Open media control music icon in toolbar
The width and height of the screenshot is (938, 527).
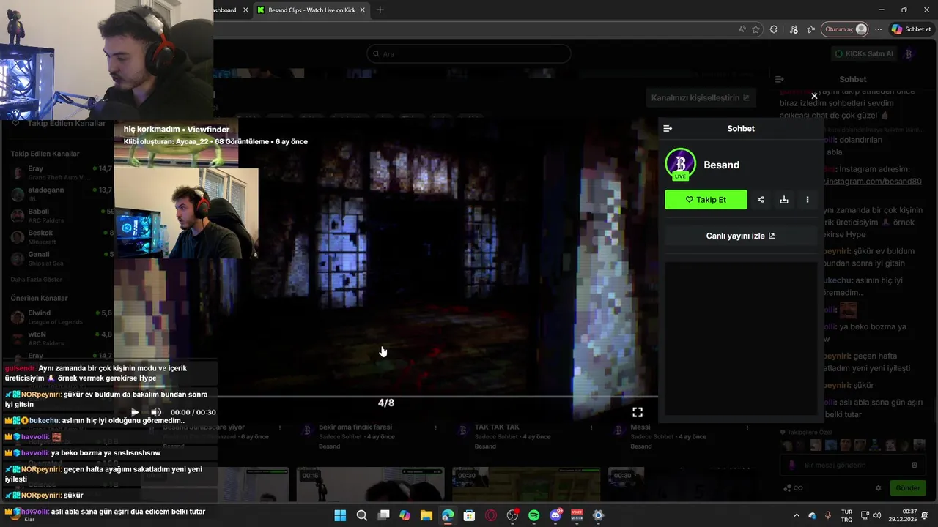click(x=794, y=29)
